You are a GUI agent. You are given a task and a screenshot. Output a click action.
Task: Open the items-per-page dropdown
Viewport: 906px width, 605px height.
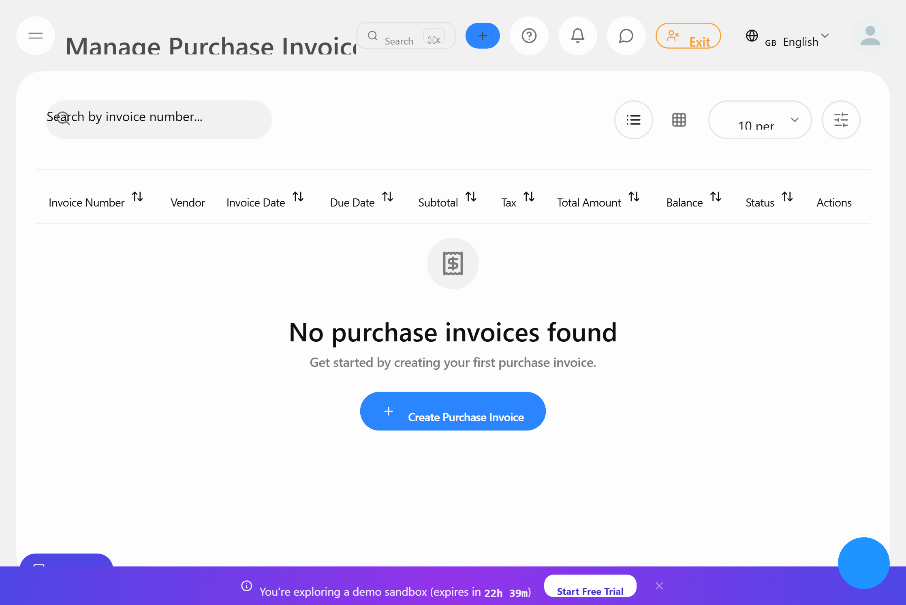760,120
